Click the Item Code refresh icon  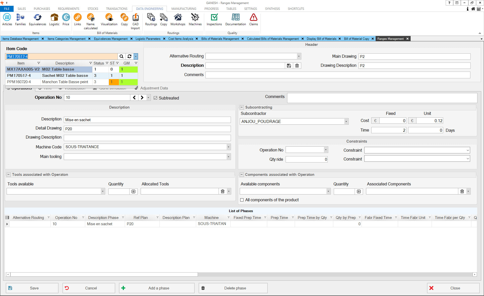coord(129,56)
